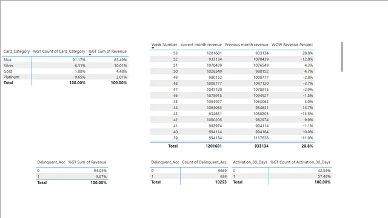Screen dimensions: 388x218
Task: Click the 57.46% activation value
Action: tap(324, 176)
